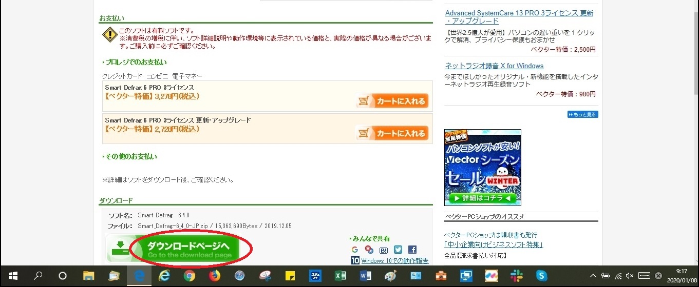Screen dimensions: 699x287
Task: Click muted volume speaker in tray
Action: click(x=630, y=276)
